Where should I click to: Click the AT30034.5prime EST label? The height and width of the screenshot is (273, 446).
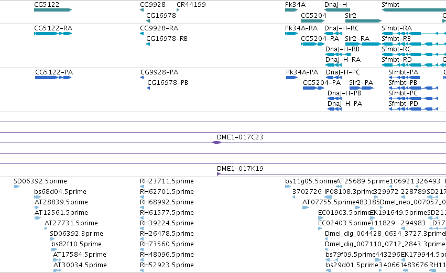(80, 265)
